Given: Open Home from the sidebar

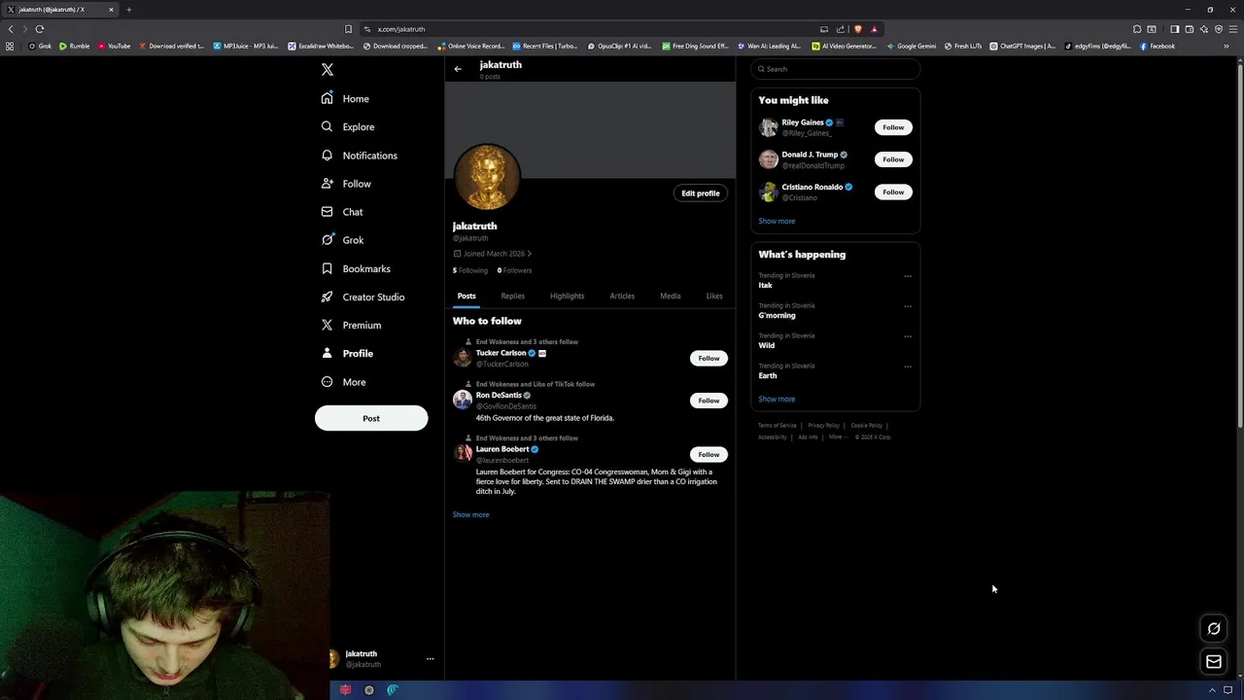Looking at the screenshot, I should [346, 98].
